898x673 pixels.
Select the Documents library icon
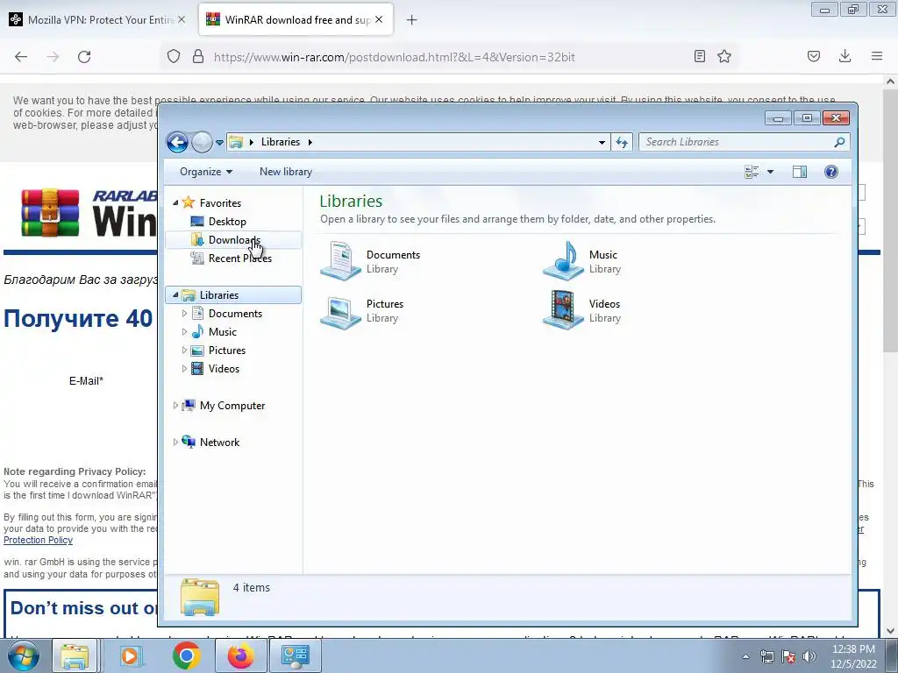coord(341,261)
